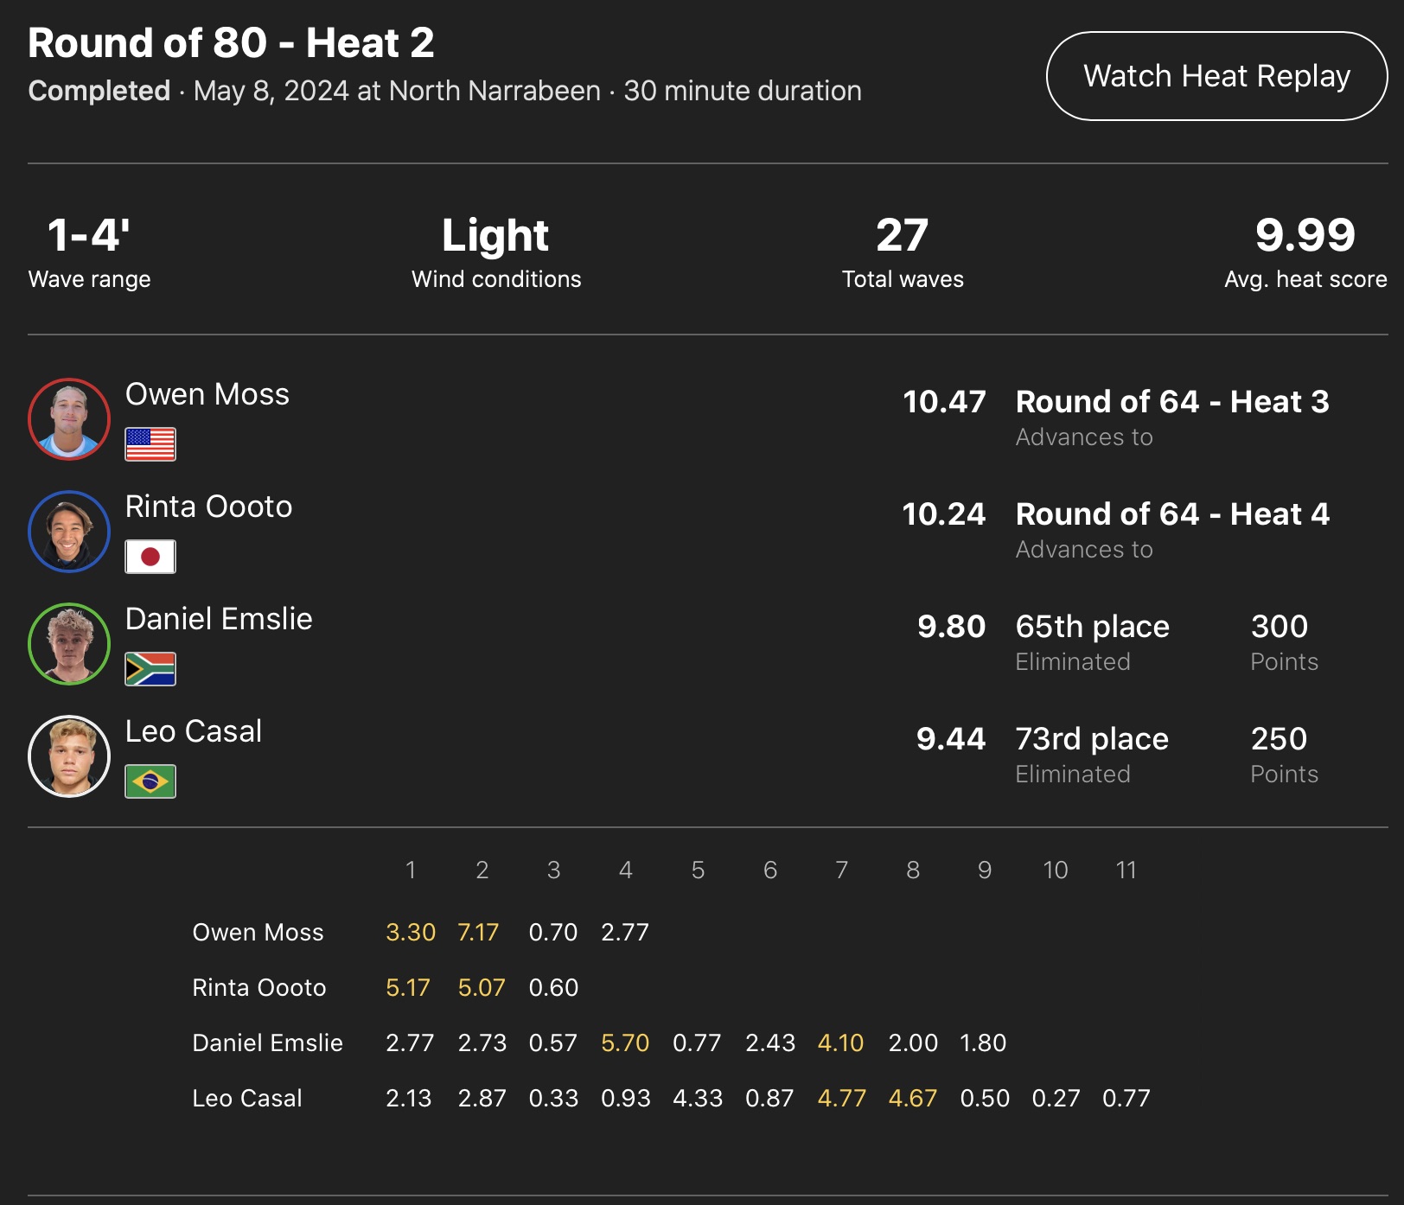1404x1205 pixels.
Task: Click Rinta Oooto's avatar picture
Action: coord(69,532)
